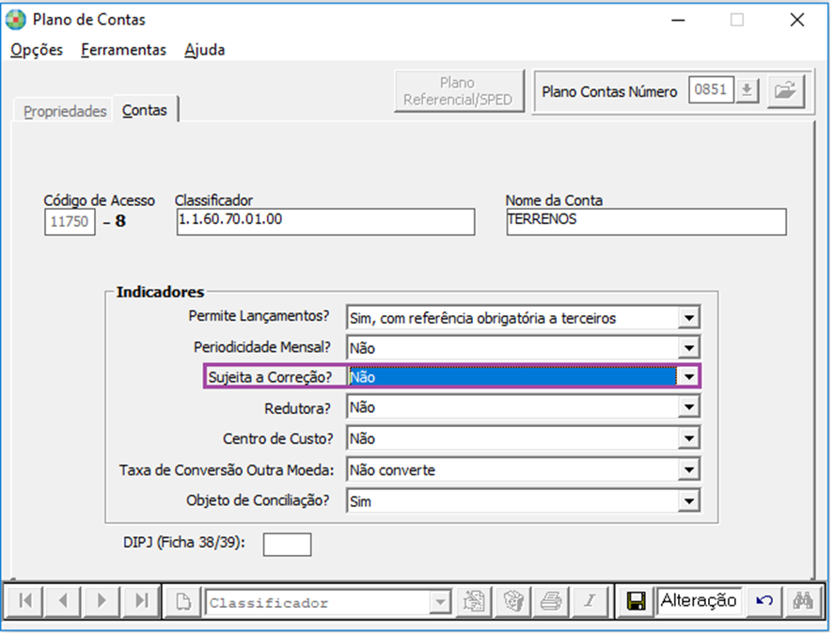Open Sujeita a Correção dropdown arrow
The height and width of the screenshot is (635, 834).
[689, 377]
